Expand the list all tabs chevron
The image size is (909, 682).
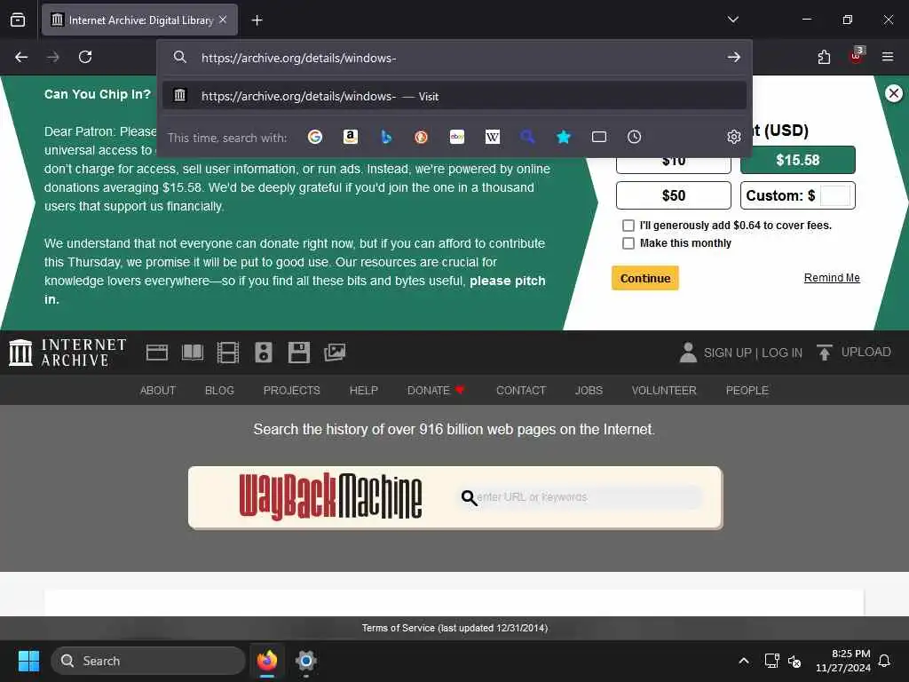pos(732,20)
